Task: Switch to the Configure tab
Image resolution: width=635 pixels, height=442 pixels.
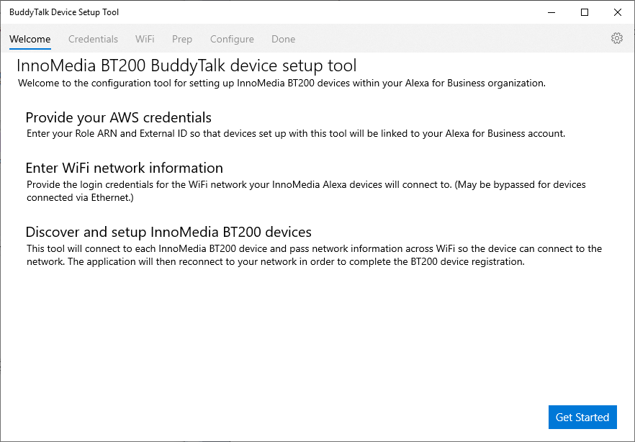Action: pyautogui.click(x=232, y=40)
